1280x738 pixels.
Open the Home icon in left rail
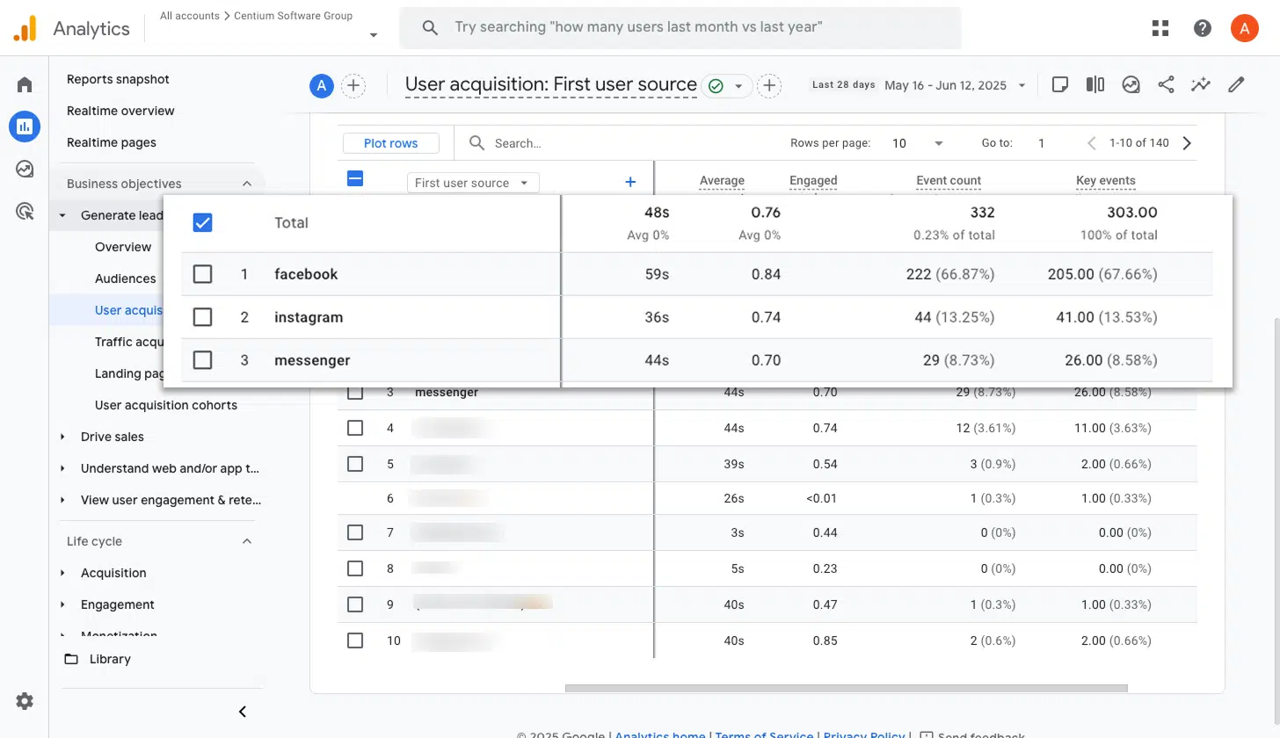tap(25, 84)
